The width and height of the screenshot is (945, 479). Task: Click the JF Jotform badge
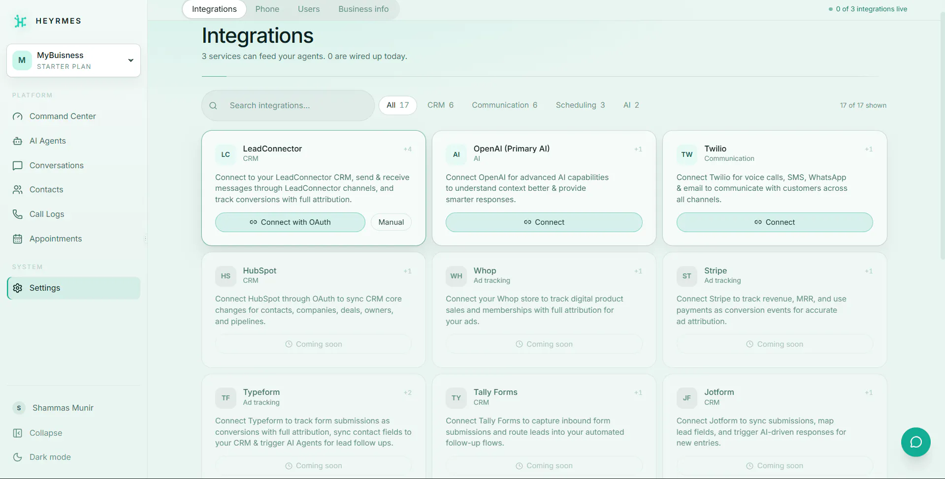687,398
